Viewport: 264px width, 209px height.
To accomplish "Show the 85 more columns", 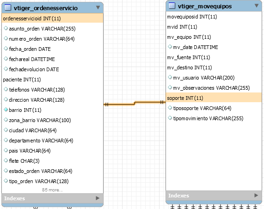I will tap(52, 190).
